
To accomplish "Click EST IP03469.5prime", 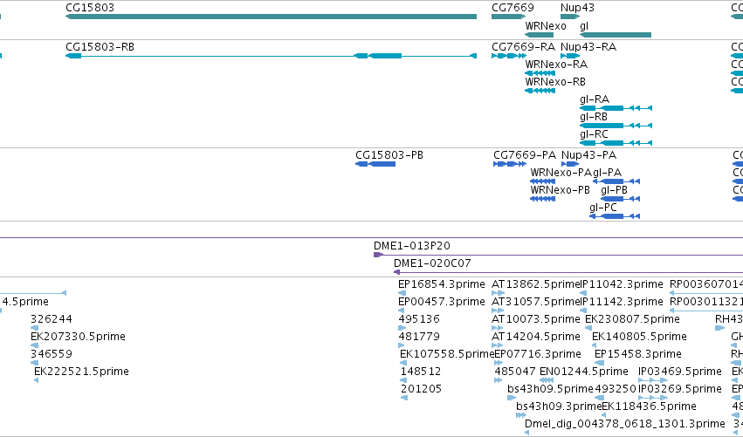I will tap(680, 372).
